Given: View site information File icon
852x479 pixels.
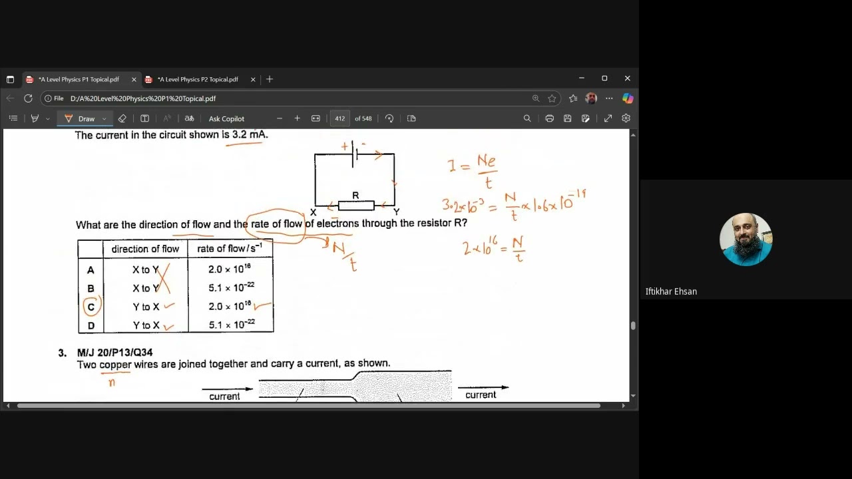Looking at the screenshot, I should [x=54, y=98].
